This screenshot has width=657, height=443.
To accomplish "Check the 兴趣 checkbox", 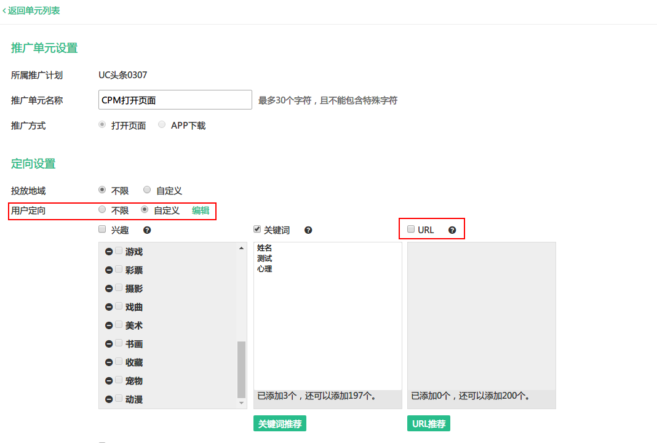I will (x=102, y=229).
